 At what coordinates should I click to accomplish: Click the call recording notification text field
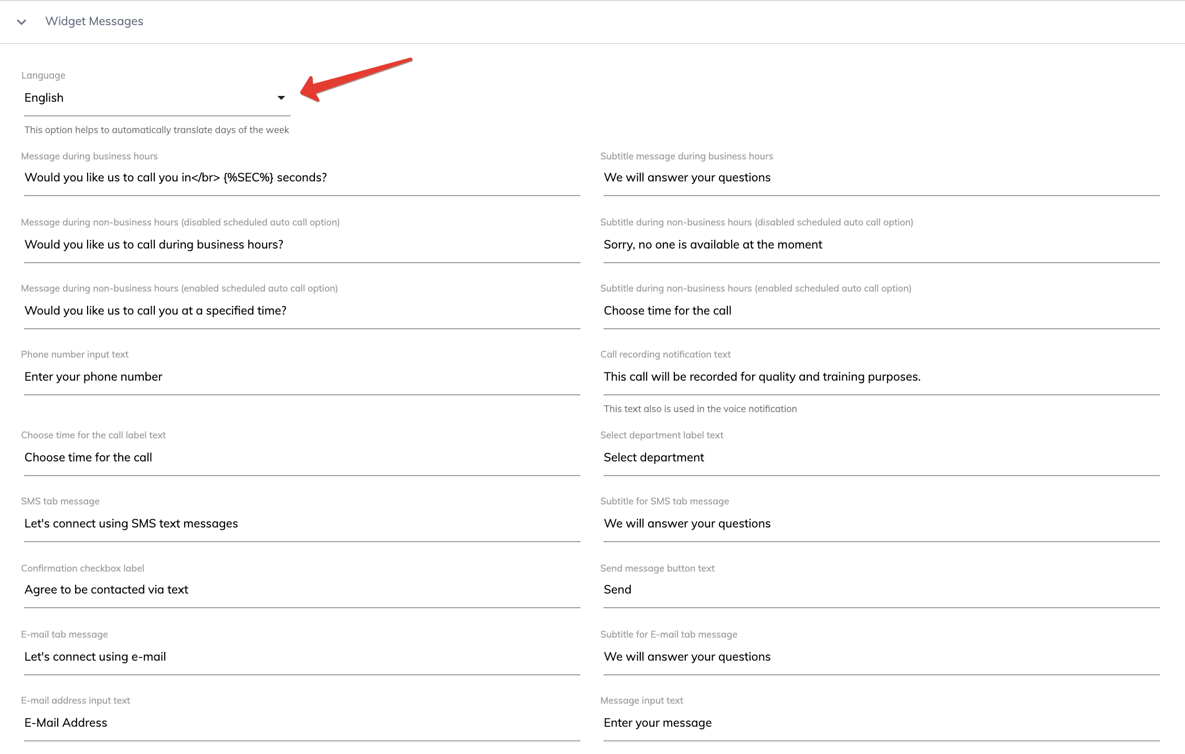pos(881,377)
